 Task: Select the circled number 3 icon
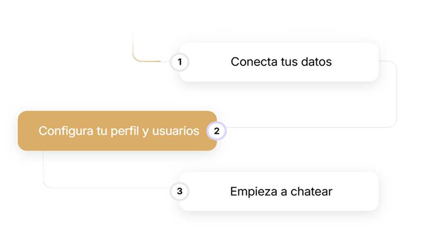pos(180,191)
